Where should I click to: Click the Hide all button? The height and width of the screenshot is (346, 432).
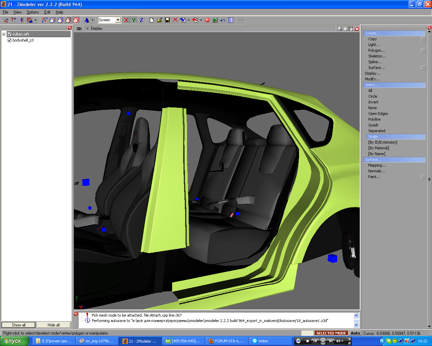pos(53,325)
